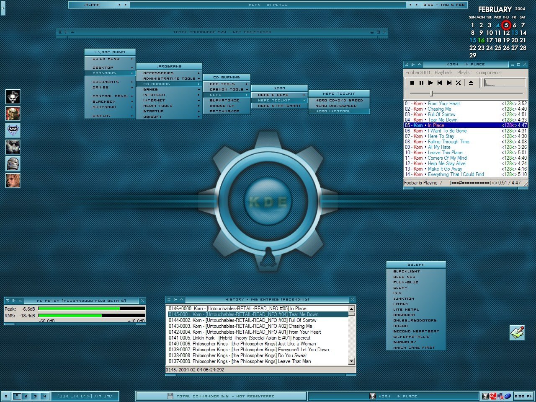The height and width of the screenshot is (402, 536).
Task: Click the red Kaspersky tray icon
Action: [x=493, y=396]
